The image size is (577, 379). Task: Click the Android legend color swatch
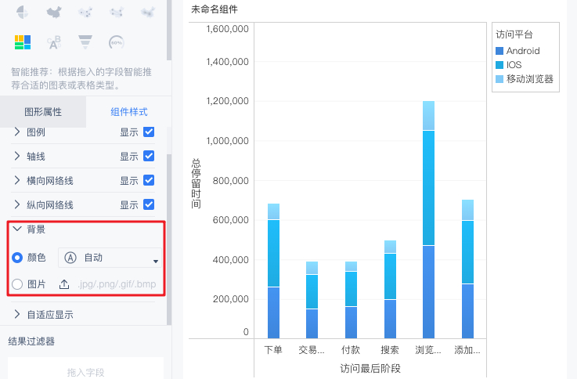pos(499,51)
